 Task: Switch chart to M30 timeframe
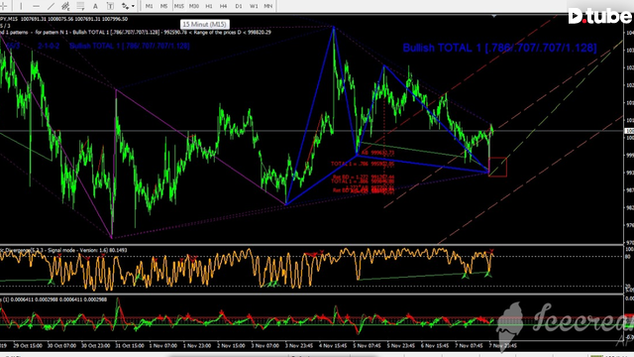194,6
